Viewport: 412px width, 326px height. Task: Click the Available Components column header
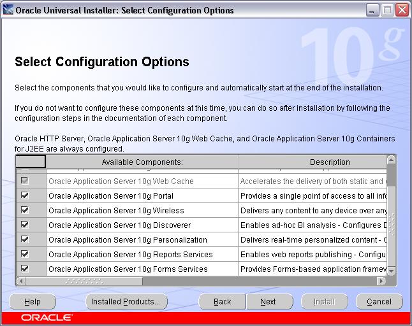click(142, 162)
